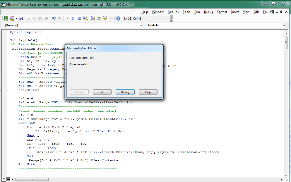Screen dimensions: 291x182
Task: Click the scroll-right arrow on horizontal scrollbar
Action: click(282, 179)
